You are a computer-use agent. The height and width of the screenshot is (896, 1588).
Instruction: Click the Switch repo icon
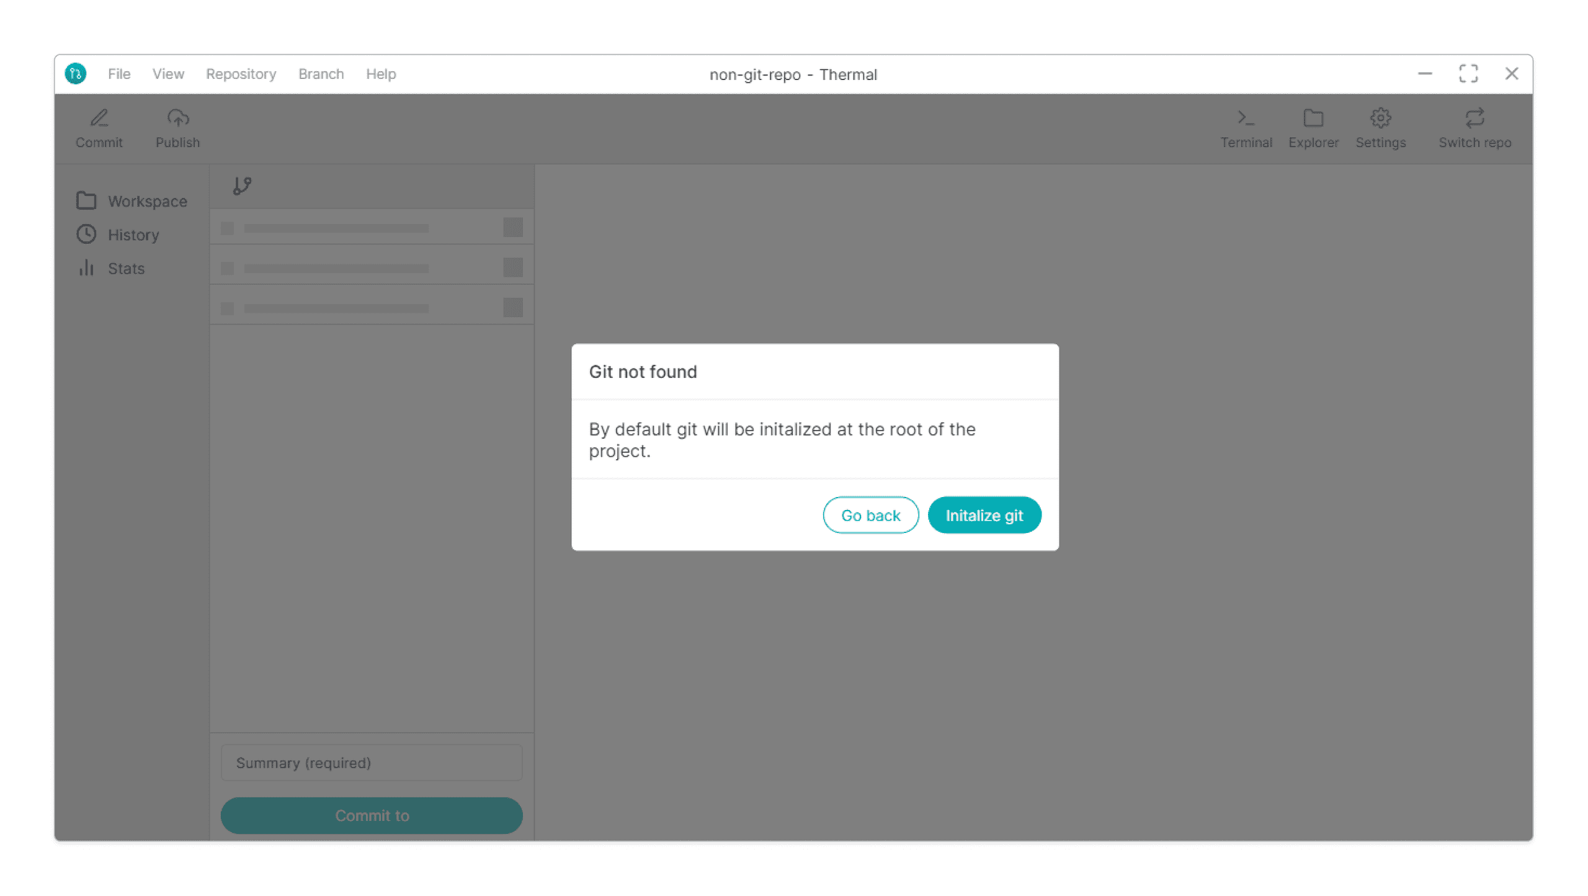tap(1474, 118)
